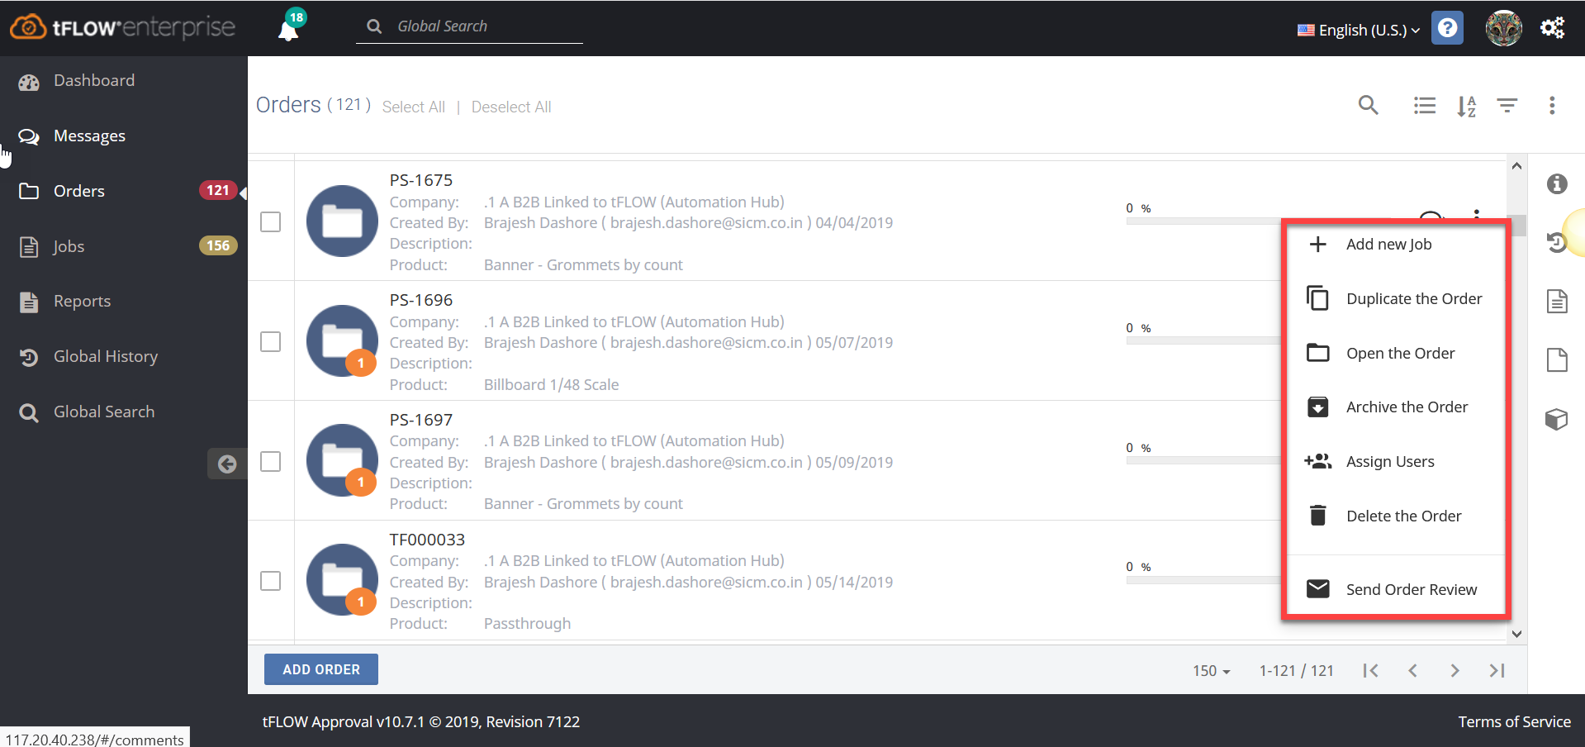1585x747 pixels.
Task: Collapse the sidebar with the back arrow
Action: pos(227,464)
